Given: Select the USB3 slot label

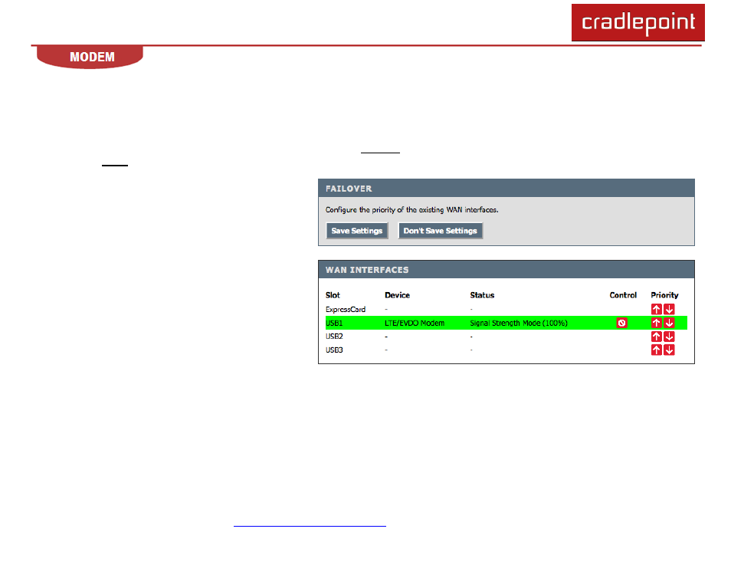Looking at the screenshot, I should point(334,350).
